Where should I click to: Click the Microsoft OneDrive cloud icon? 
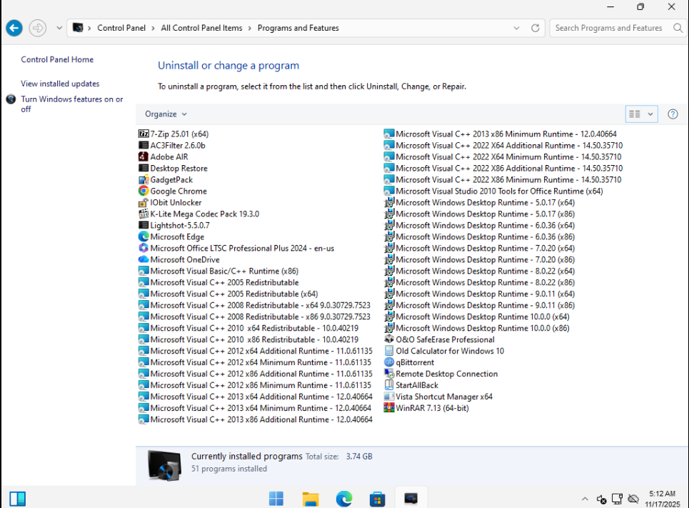[x=144, y=259]
